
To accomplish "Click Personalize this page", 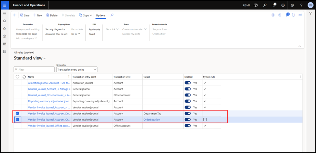I will [x=26, y=34].
